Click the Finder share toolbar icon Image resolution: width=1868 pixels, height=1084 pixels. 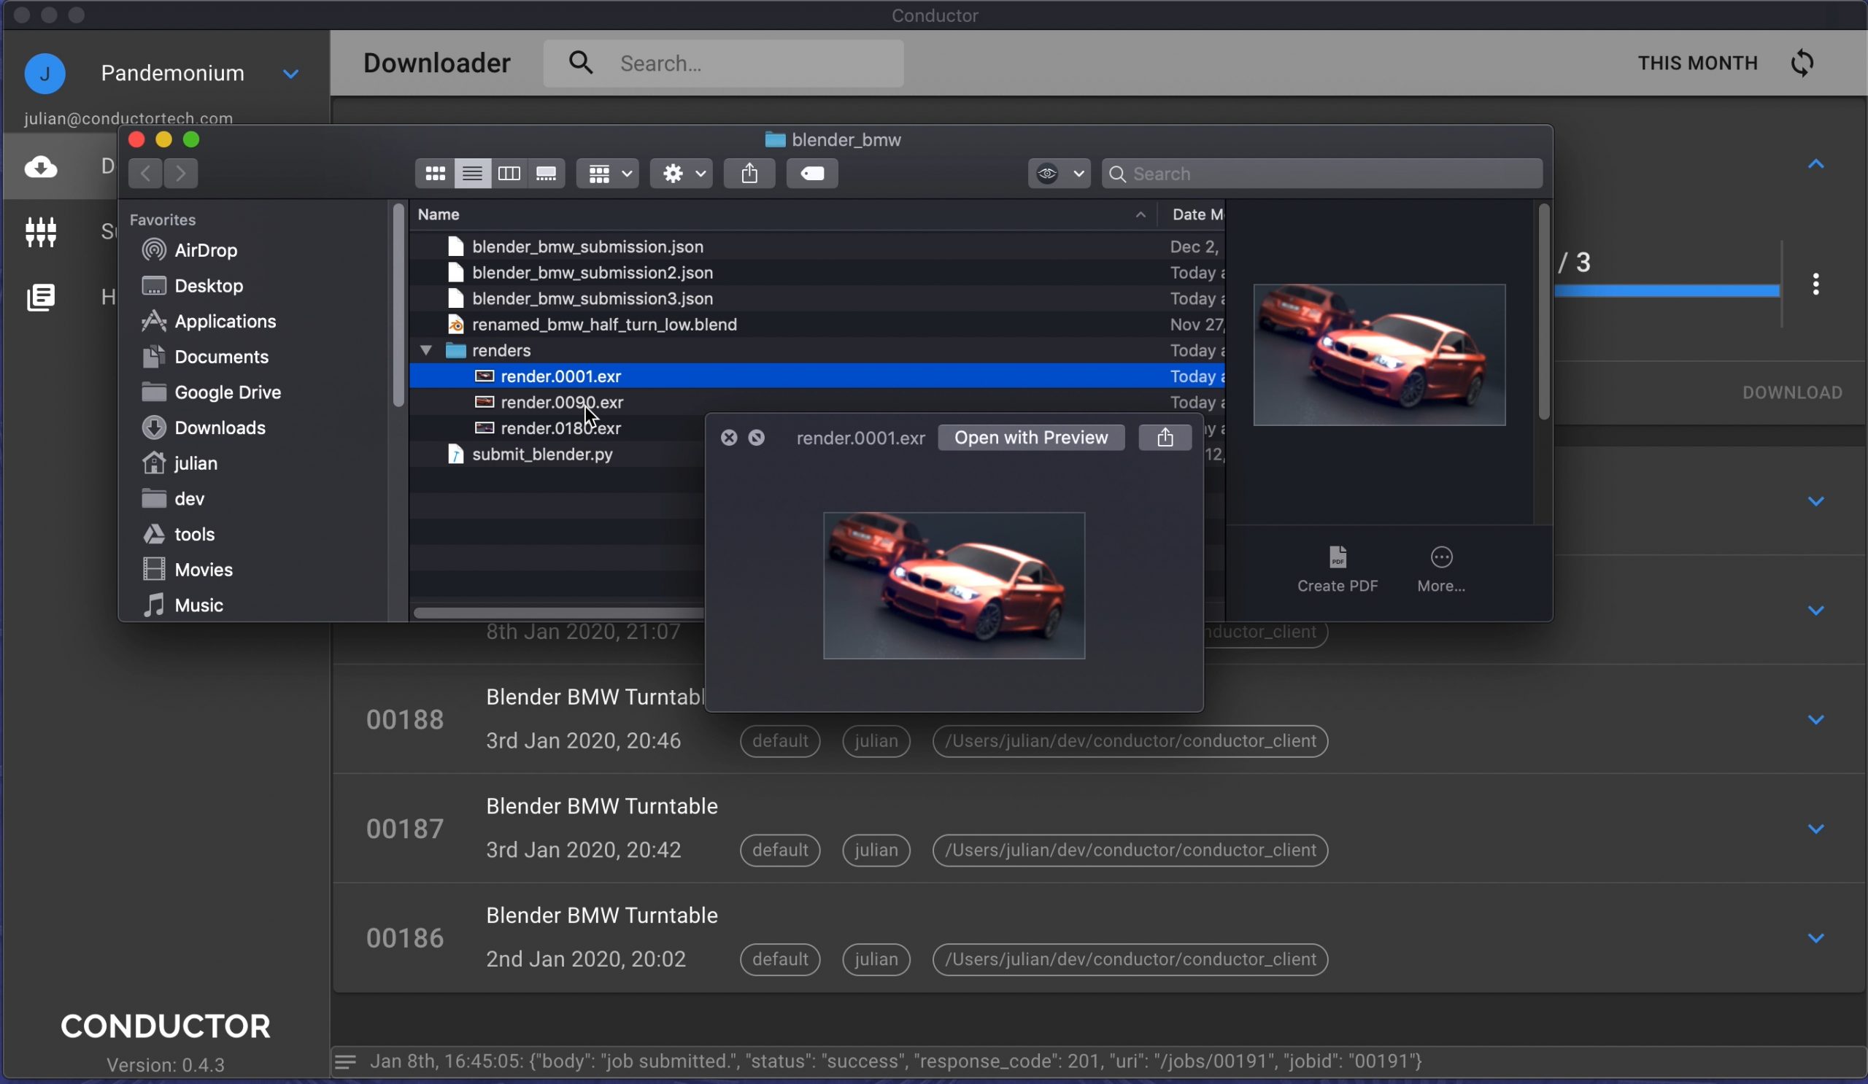click(749, 174)
